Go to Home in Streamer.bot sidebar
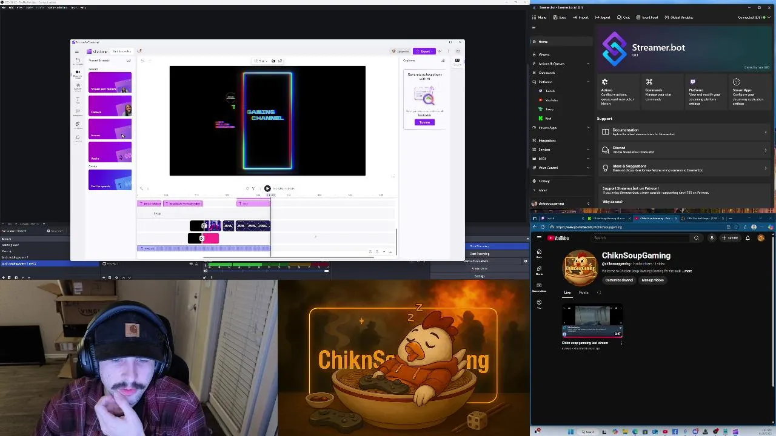Viewport: 776px width, 436px height. [560, 42]
